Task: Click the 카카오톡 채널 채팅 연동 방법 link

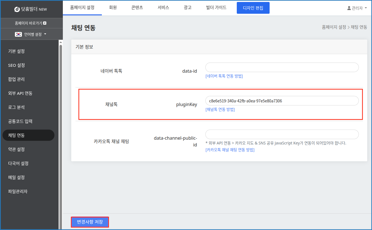Action: point(230,150)
